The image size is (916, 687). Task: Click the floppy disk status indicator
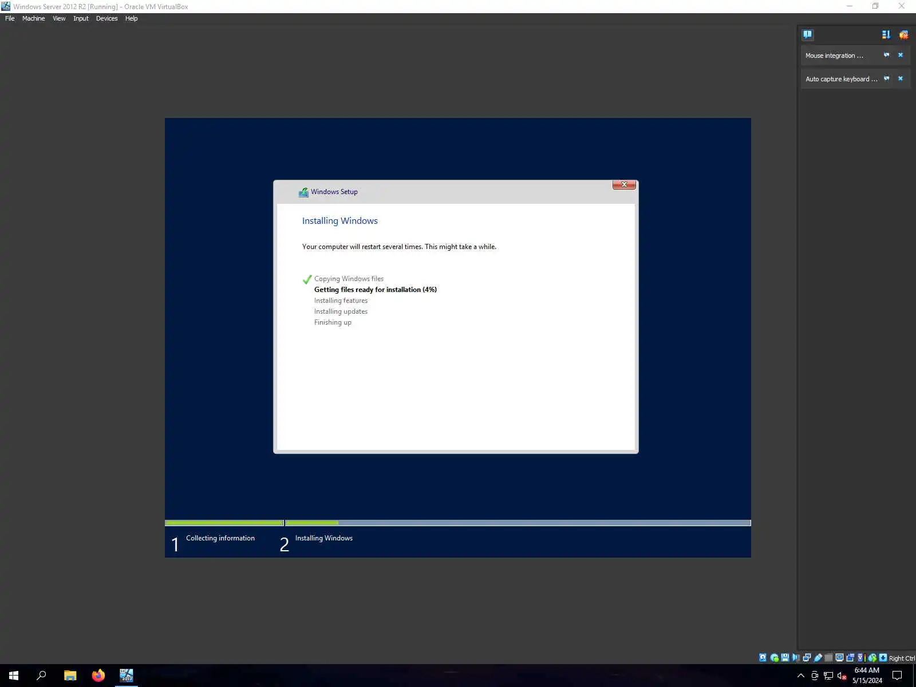(x=785, y=658)
